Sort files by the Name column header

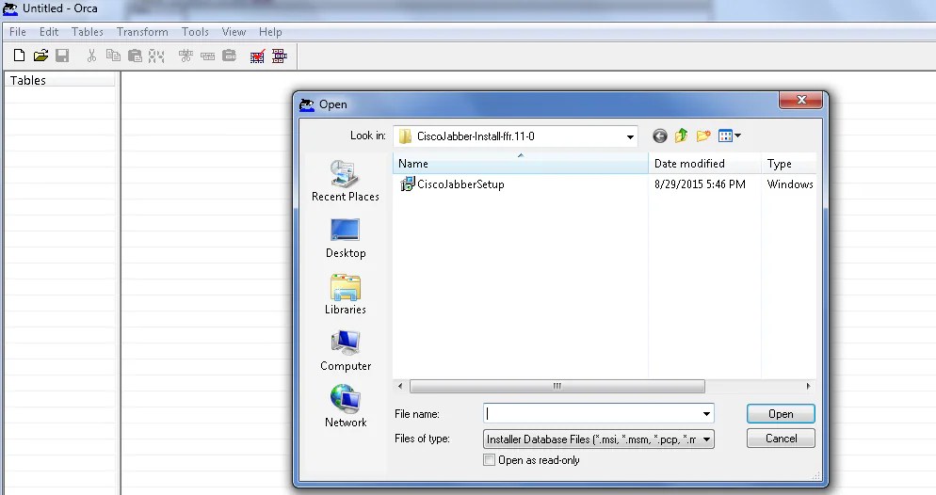pos(520,164)
